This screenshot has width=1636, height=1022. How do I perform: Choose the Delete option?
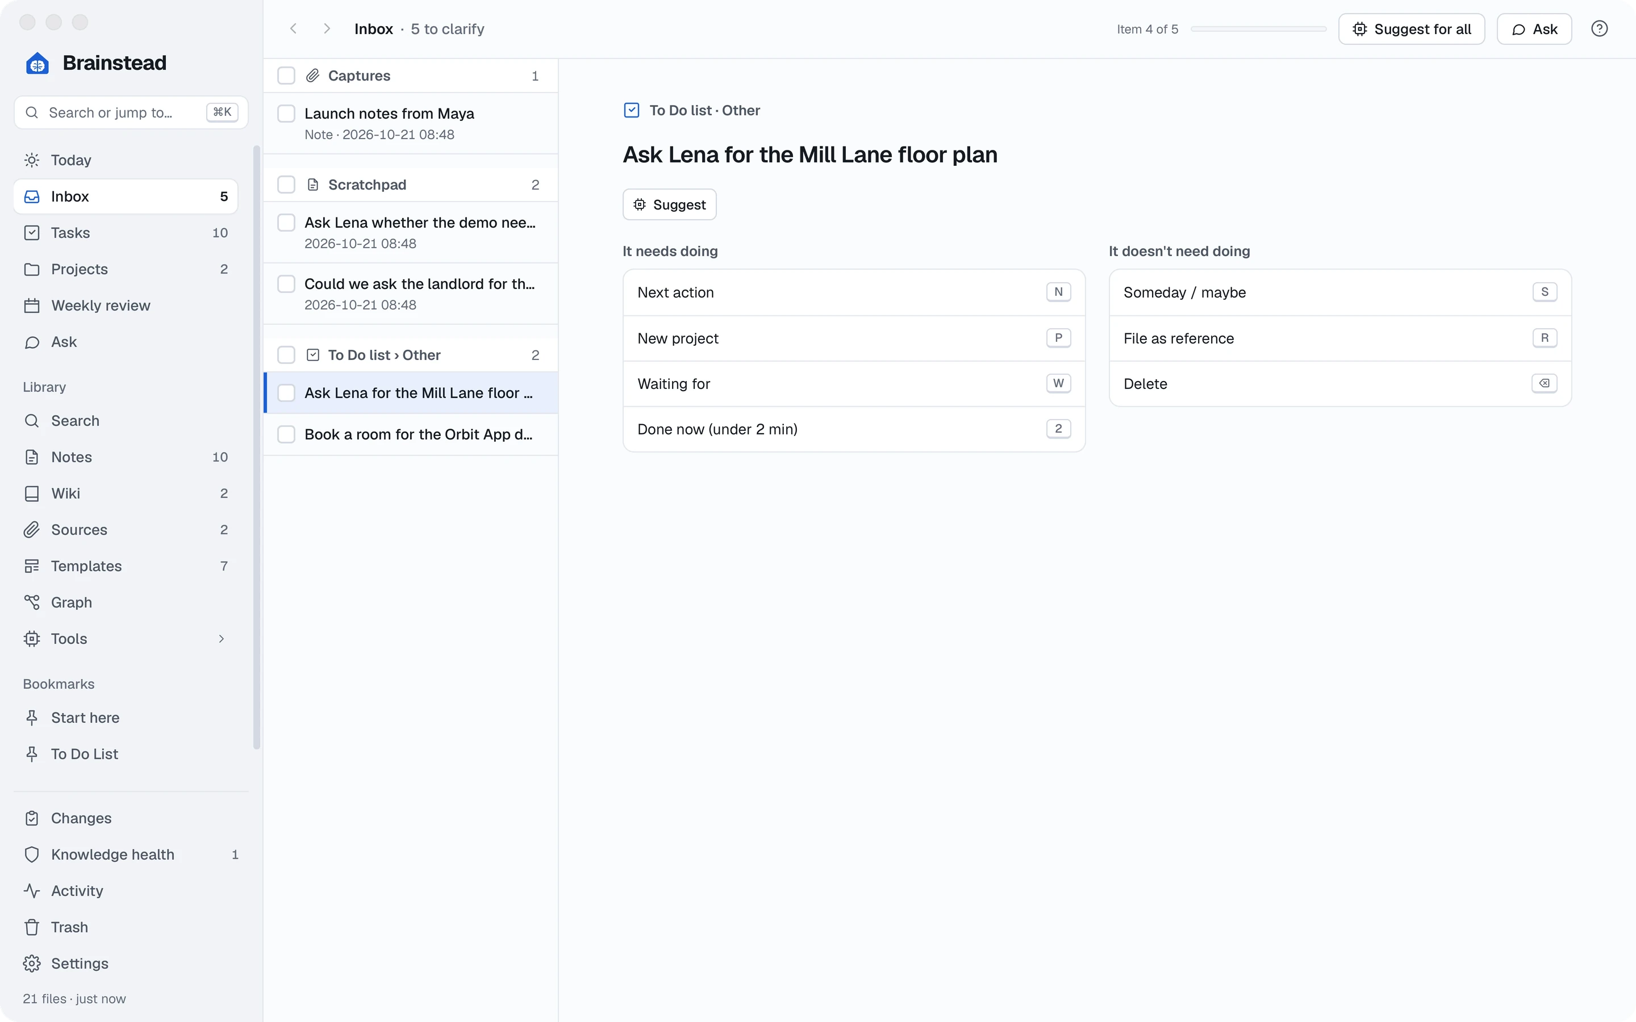point(1340,384)
